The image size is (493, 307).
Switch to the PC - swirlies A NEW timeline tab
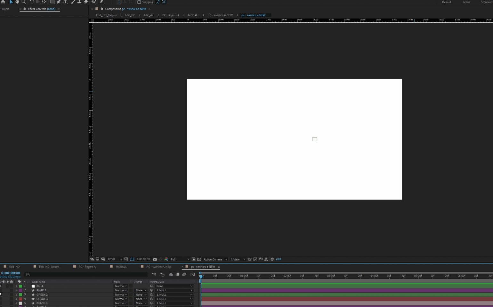click(x=159, y=267)
